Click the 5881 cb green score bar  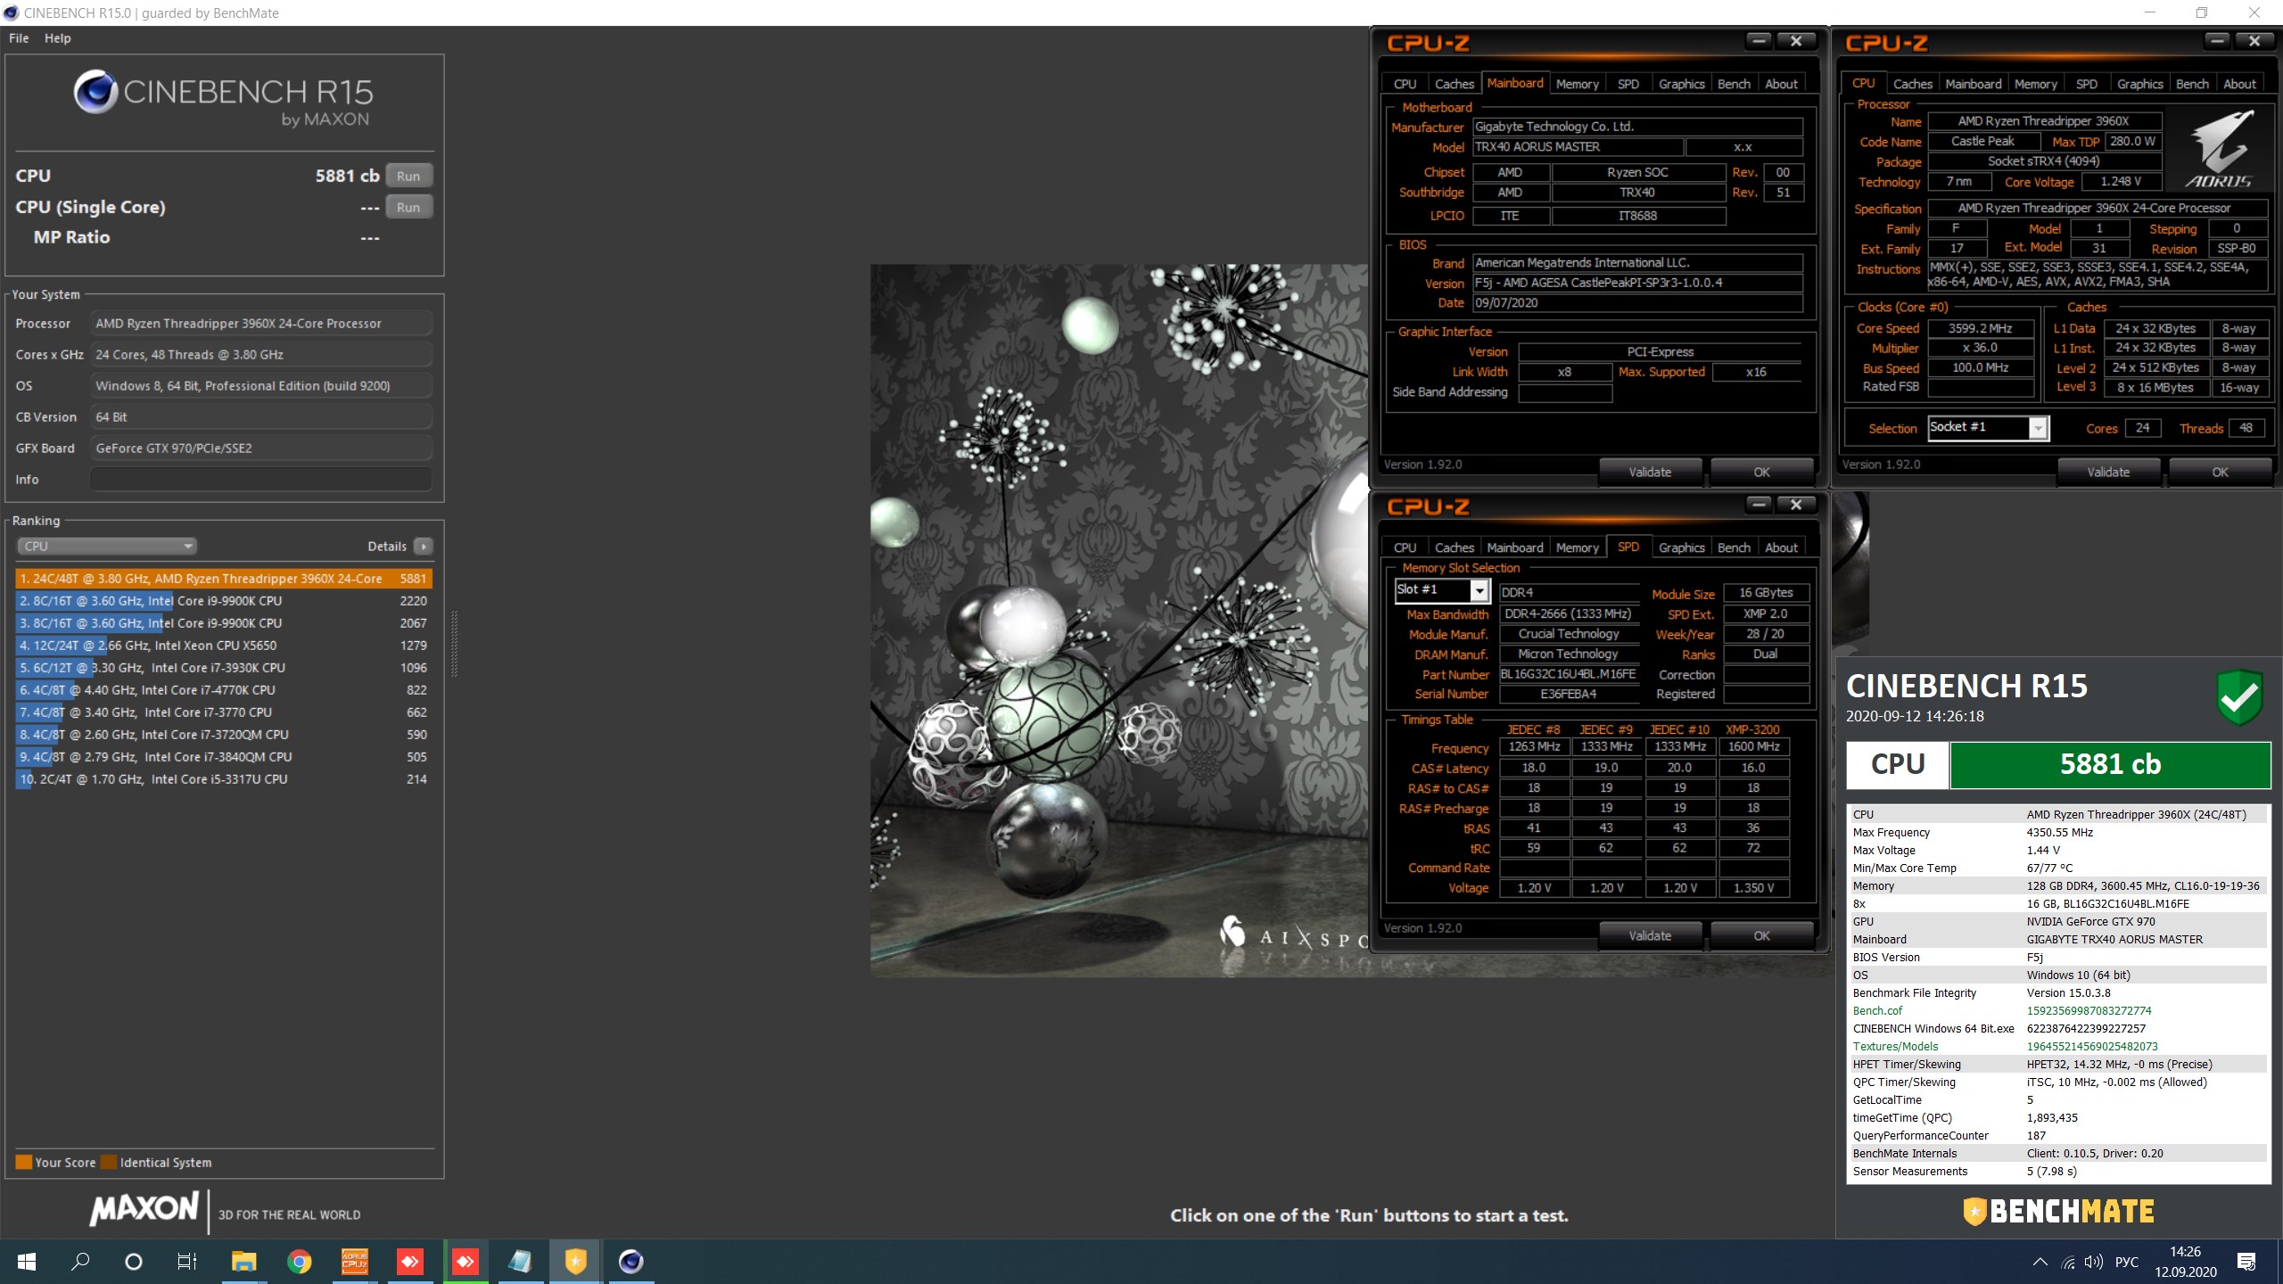pyautogui.click(x=2110, y=765)
